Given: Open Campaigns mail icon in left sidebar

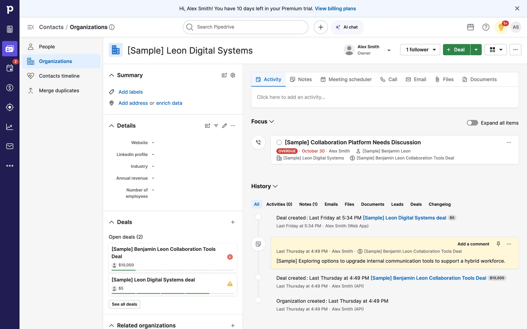Looking at the screenshot, I should point(10,146).
